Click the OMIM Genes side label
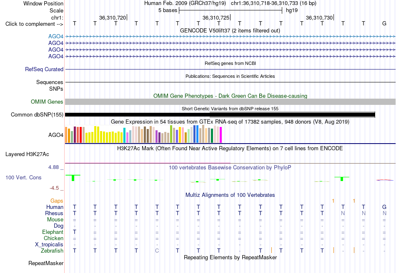The width and height of the screenshot is (396, 273). [x=47, y=102]
